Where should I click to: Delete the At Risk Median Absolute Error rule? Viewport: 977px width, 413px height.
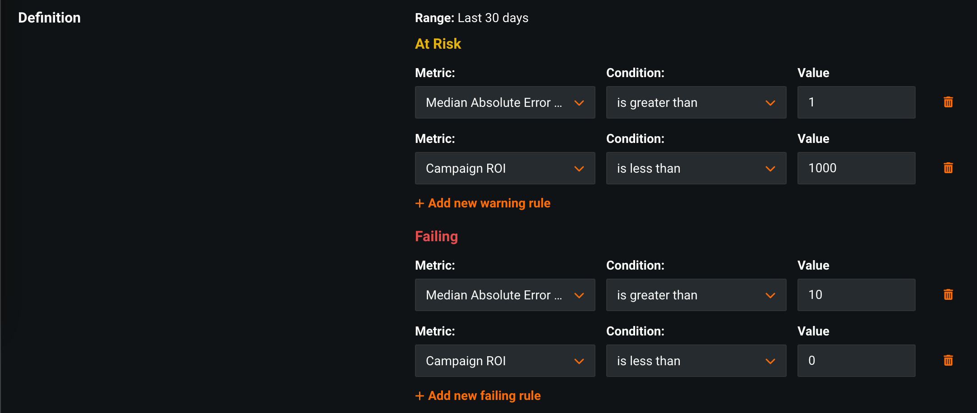[948, 102]
